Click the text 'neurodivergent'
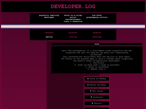Screen dimensions: 146x109 coord(73,19)
